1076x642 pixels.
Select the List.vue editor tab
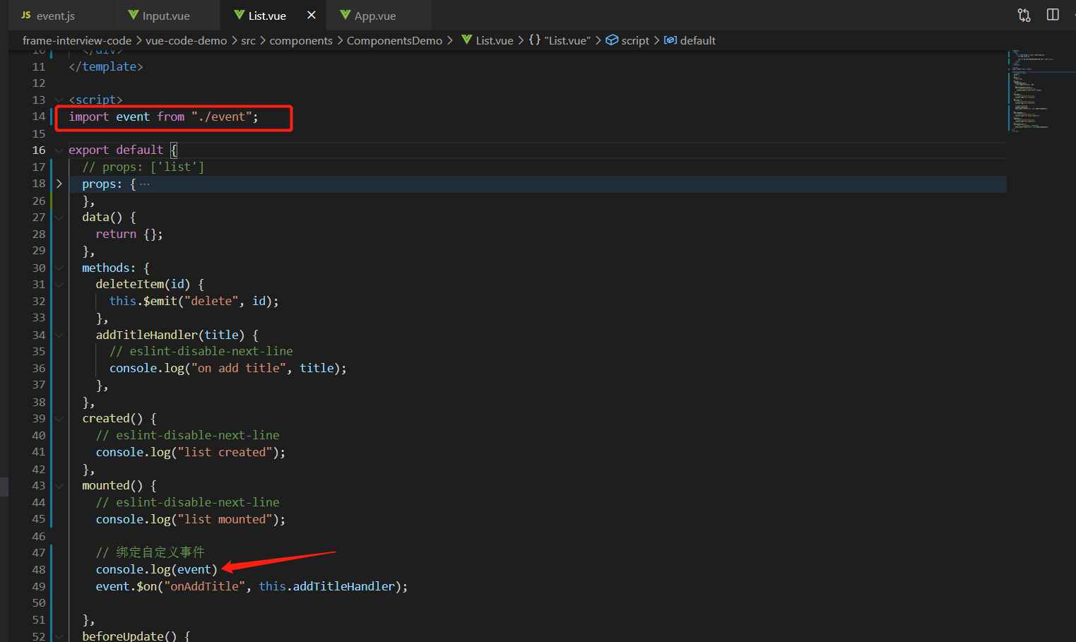267,16
